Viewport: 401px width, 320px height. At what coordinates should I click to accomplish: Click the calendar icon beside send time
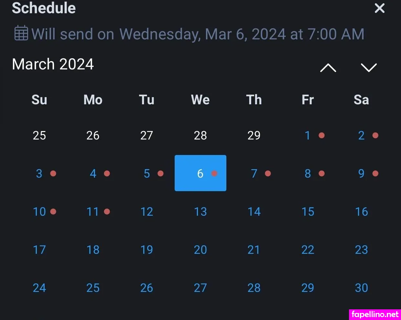[21, 33]
